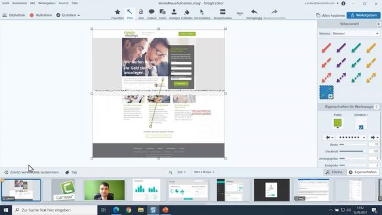Open the Weitergeben menu in menu bar
This screenshot has height=215, width=382.
[47, 3]
